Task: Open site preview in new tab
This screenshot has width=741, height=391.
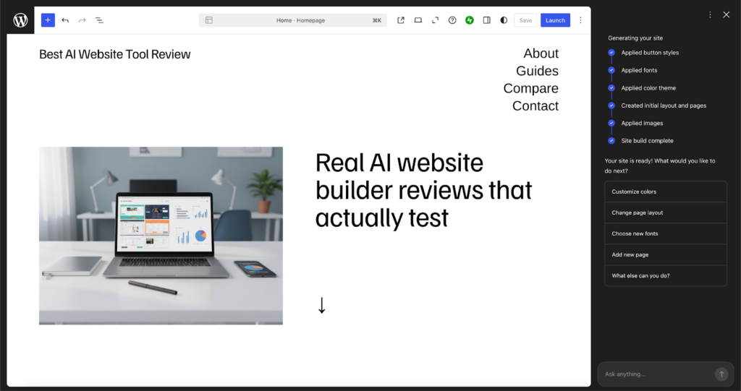Action: tap(401, 20)
